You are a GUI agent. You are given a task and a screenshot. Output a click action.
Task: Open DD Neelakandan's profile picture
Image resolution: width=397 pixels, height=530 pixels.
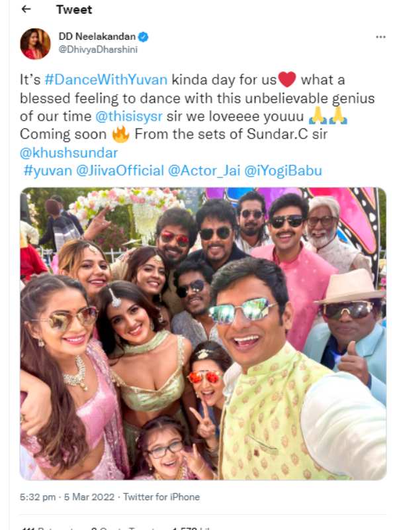(36, 44)
